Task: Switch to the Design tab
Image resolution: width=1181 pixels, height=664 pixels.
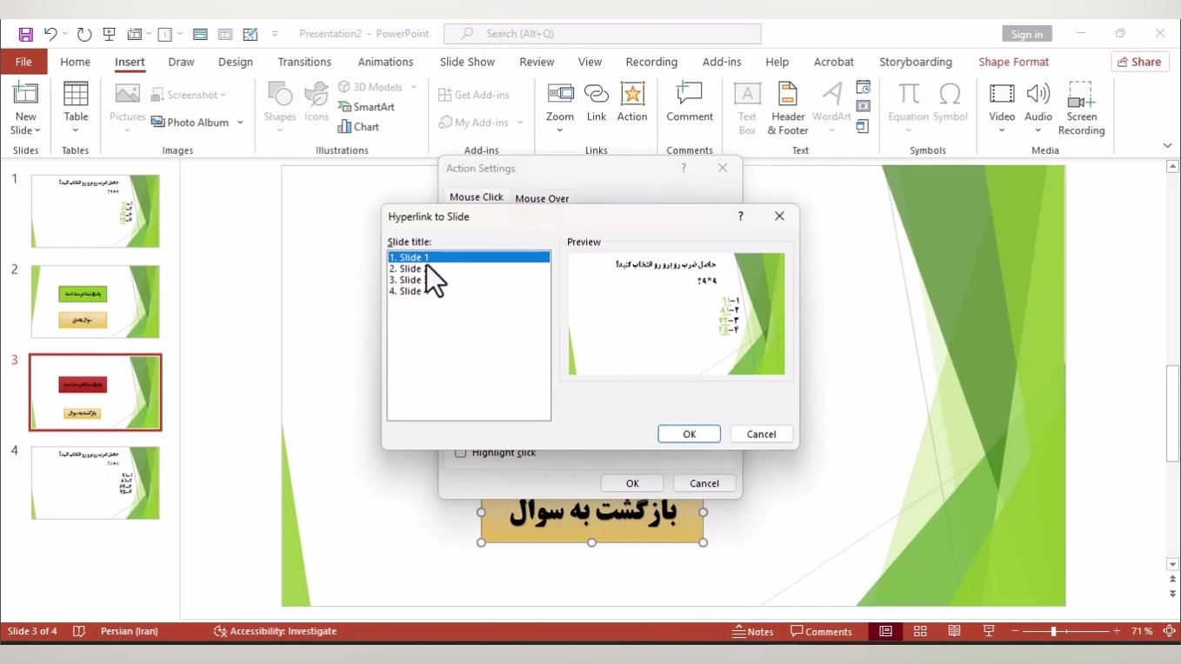Action: tap(236, 62)
